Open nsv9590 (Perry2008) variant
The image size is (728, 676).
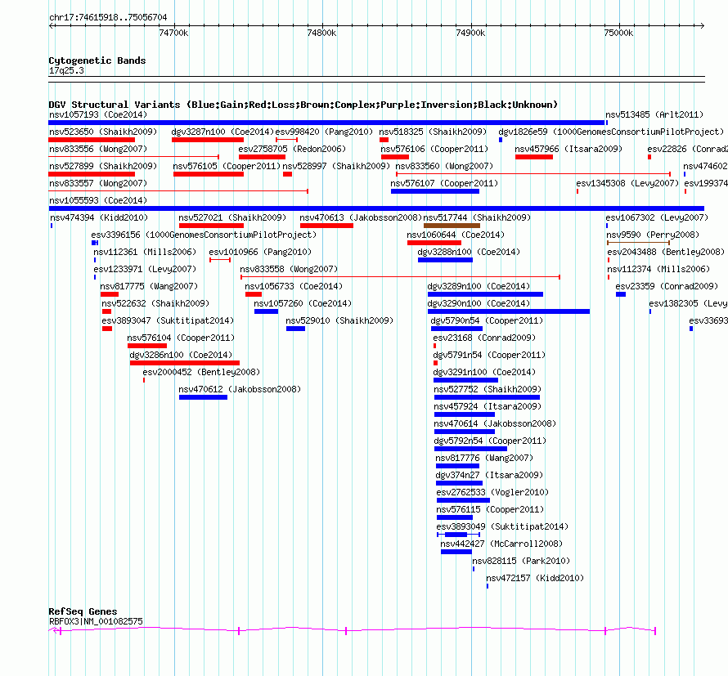click(x=654, y=235)
